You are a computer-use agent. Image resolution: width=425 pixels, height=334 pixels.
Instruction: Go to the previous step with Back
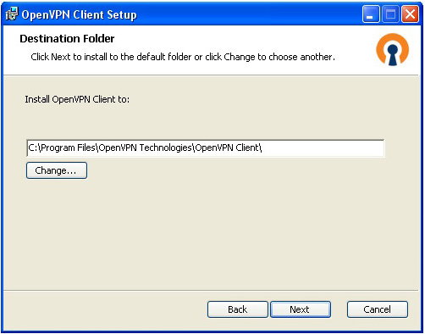pyautogui.click(x=237, y=309)
